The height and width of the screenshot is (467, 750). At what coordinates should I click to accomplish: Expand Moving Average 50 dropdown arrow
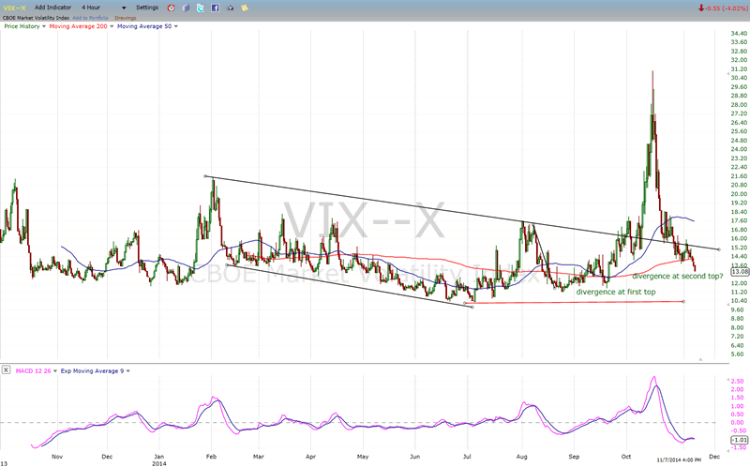(x=176, y=26)
